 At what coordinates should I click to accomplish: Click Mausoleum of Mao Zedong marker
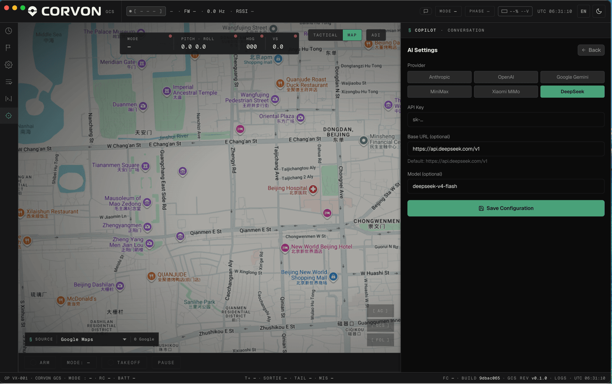click(x=147, y=202)
